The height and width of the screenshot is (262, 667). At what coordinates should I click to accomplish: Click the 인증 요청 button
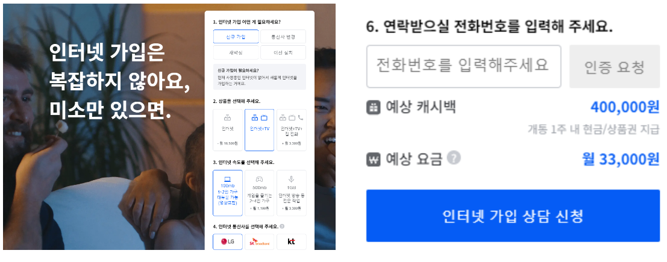click(615, 66)
